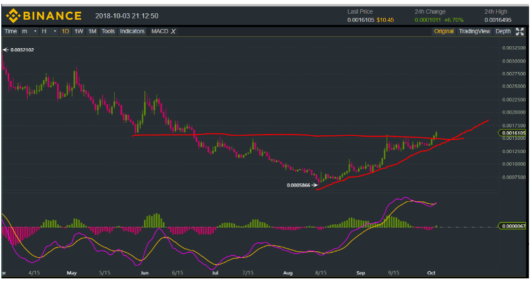Click the Last Price dollar value $10.45
Screen dimensions: 531x281
pyautogui.click(x=385, y=20)
